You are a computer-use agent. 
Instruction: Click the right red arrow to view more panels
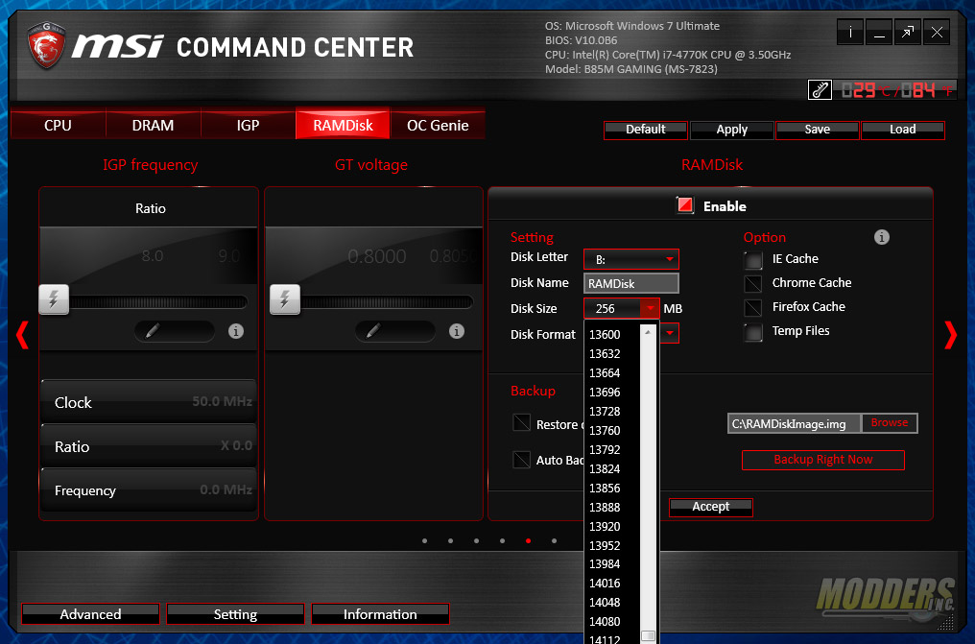[950, 335]
